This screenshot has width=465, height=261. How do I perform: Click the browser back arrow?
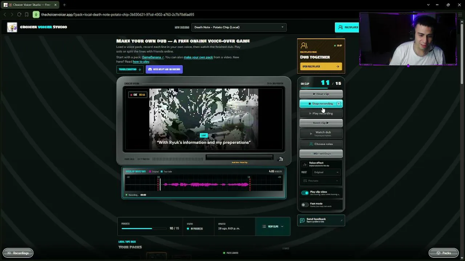click(x=5, y=14)
